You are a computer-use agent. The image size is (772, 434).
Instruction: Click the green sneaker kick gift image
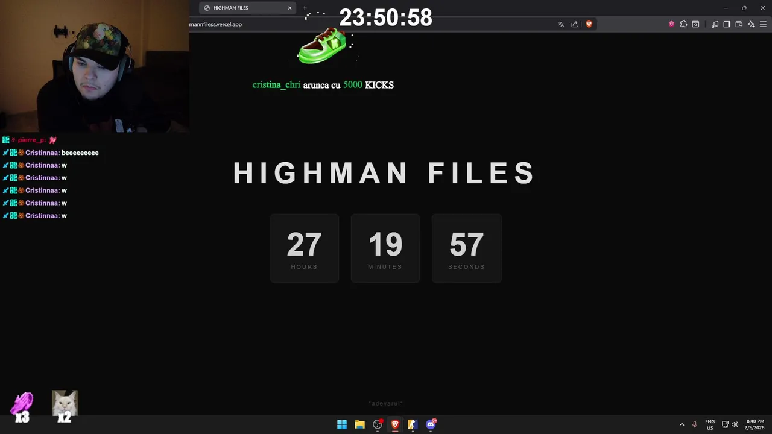click(323, 46)
